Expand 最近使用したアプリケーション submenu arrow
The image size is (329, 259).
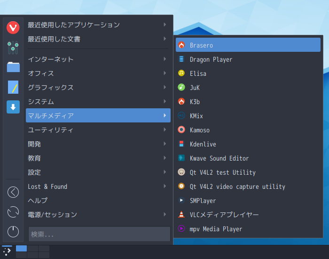tap(165, 24)
